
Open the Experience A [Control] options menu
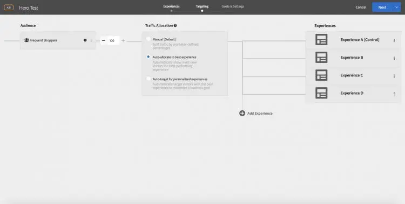pyautogui.click(x=394, y=40)
